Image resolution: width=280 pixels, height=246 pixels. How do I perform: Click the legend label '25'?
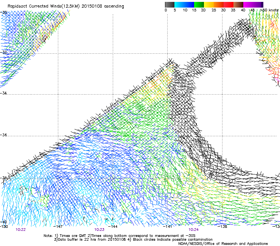214,10
